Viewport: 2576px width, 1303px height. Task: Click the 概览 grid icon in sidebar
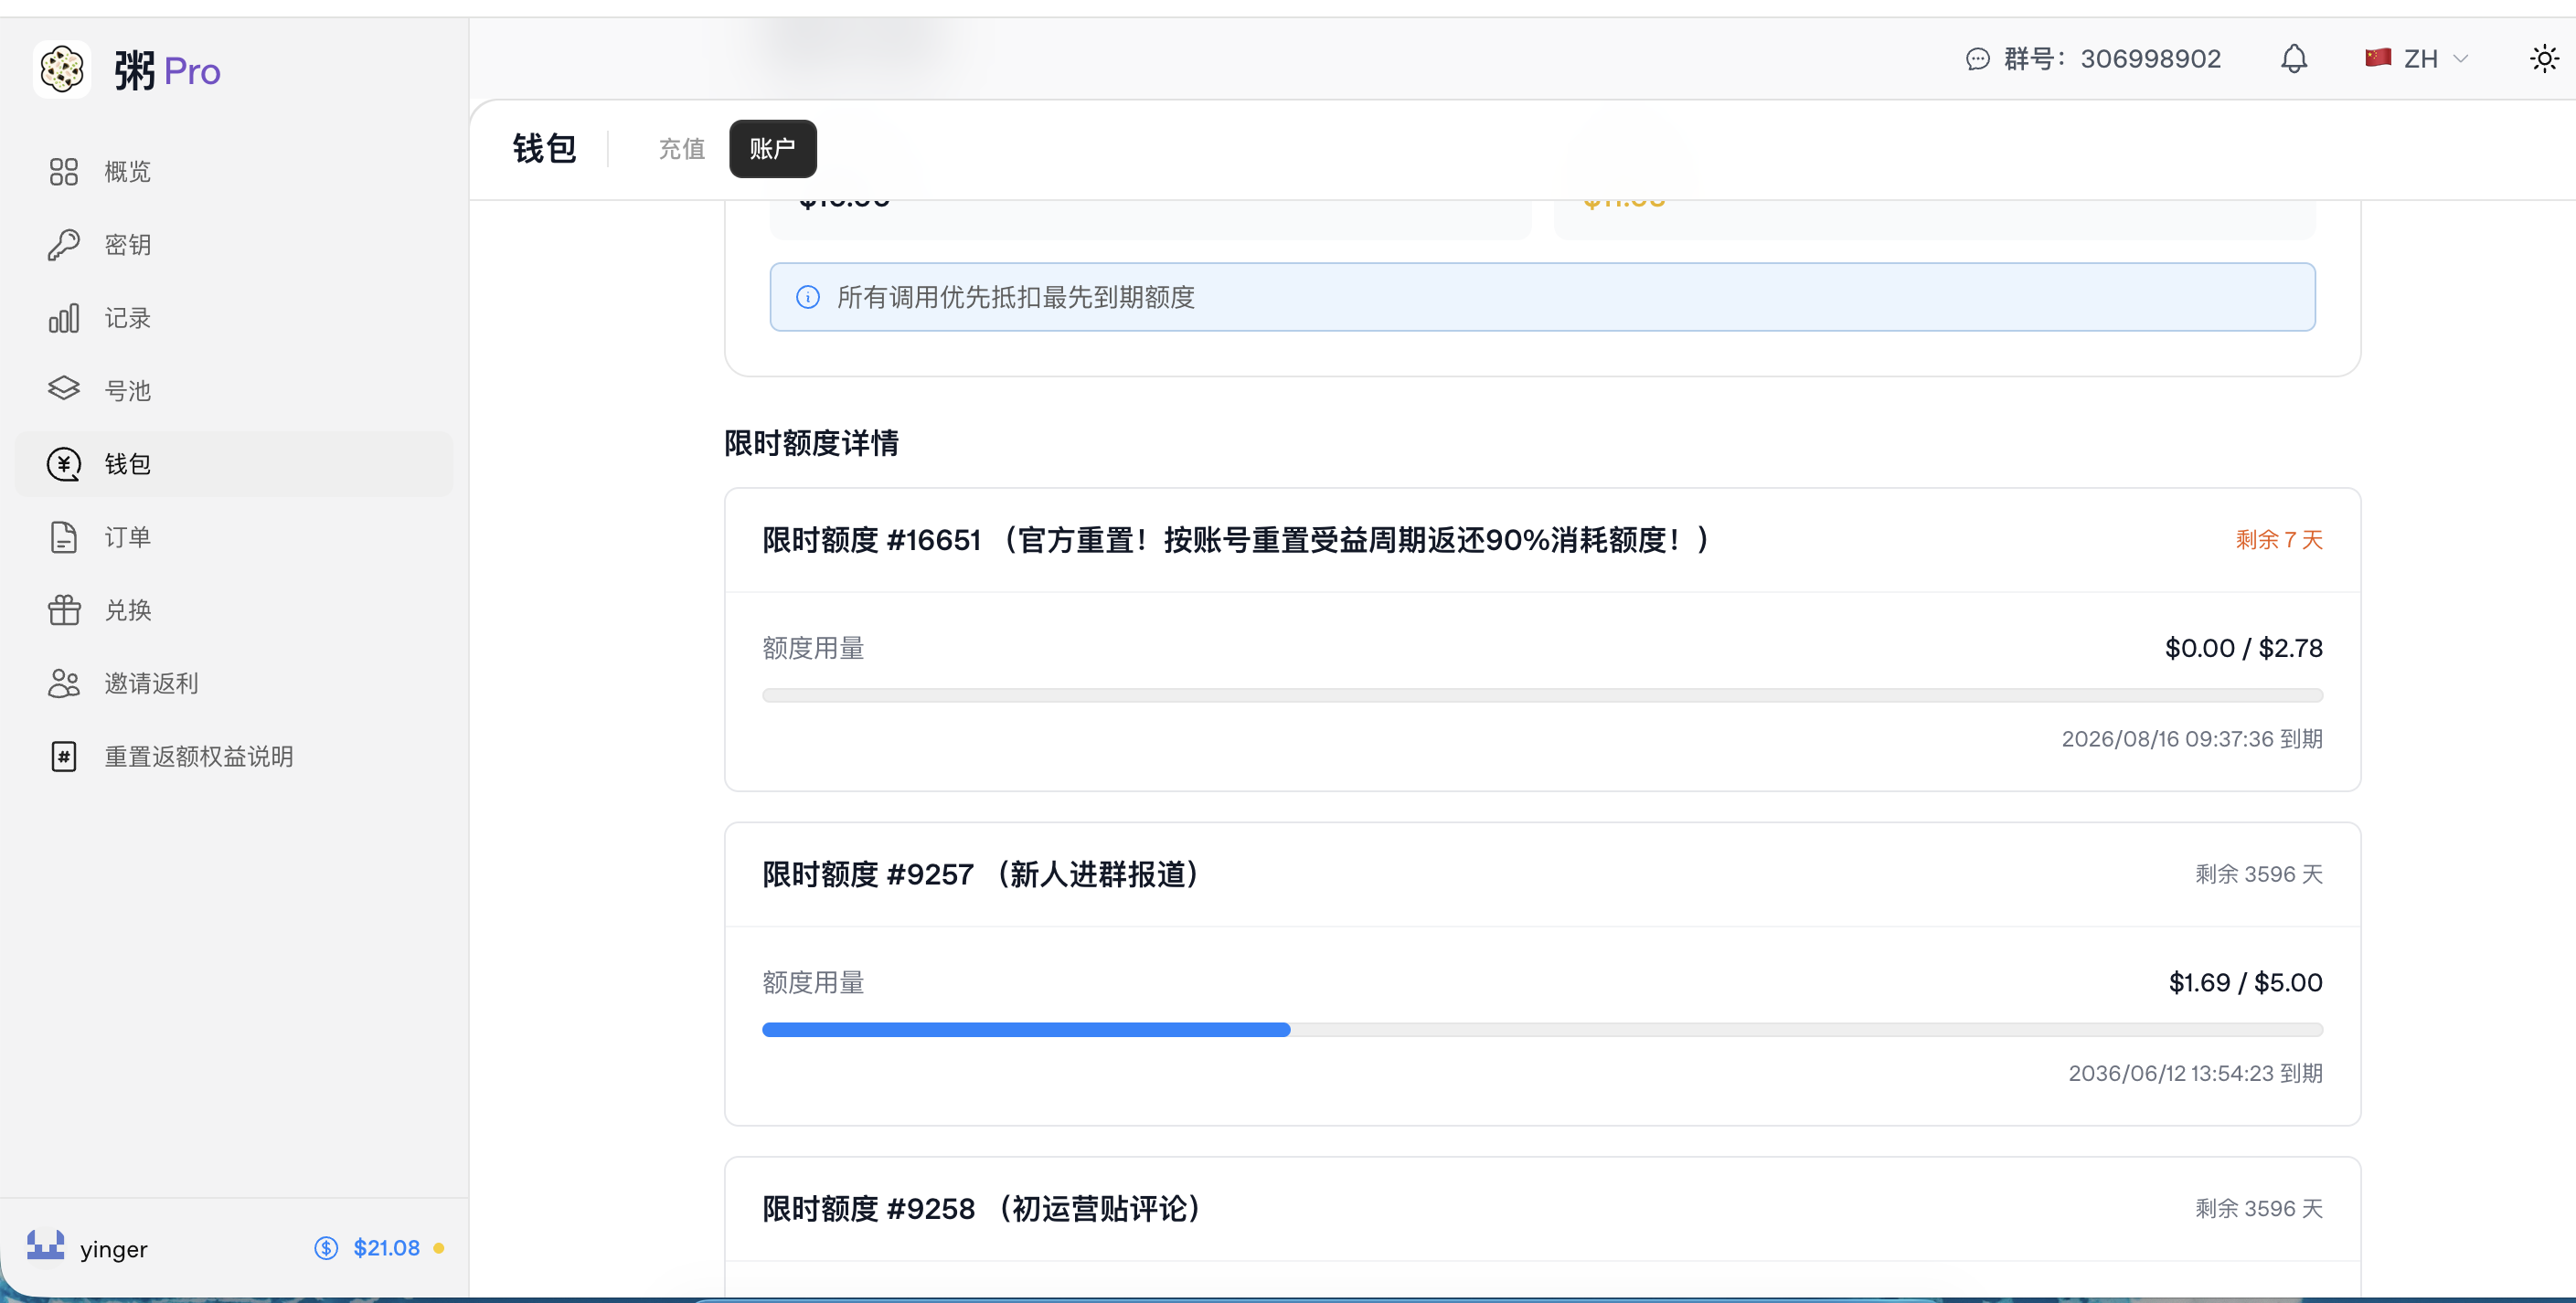tap(64, 172)
